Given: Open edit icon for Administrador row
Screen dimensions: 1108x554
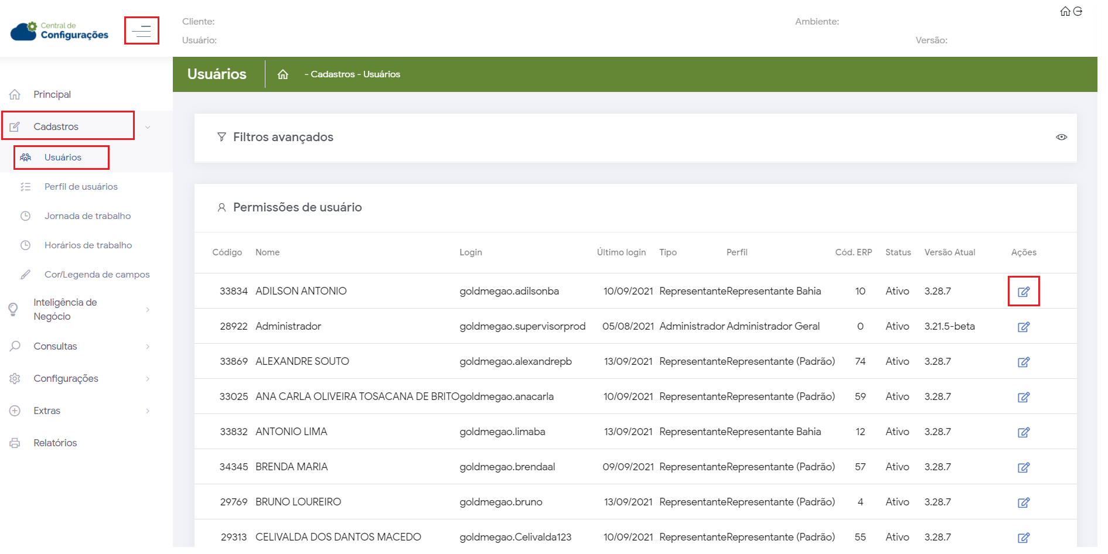Looking at the screenshot, I should point(1023,327).
